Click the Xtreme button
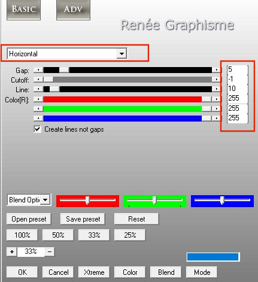The image size is (258, 282). (94, 272)
